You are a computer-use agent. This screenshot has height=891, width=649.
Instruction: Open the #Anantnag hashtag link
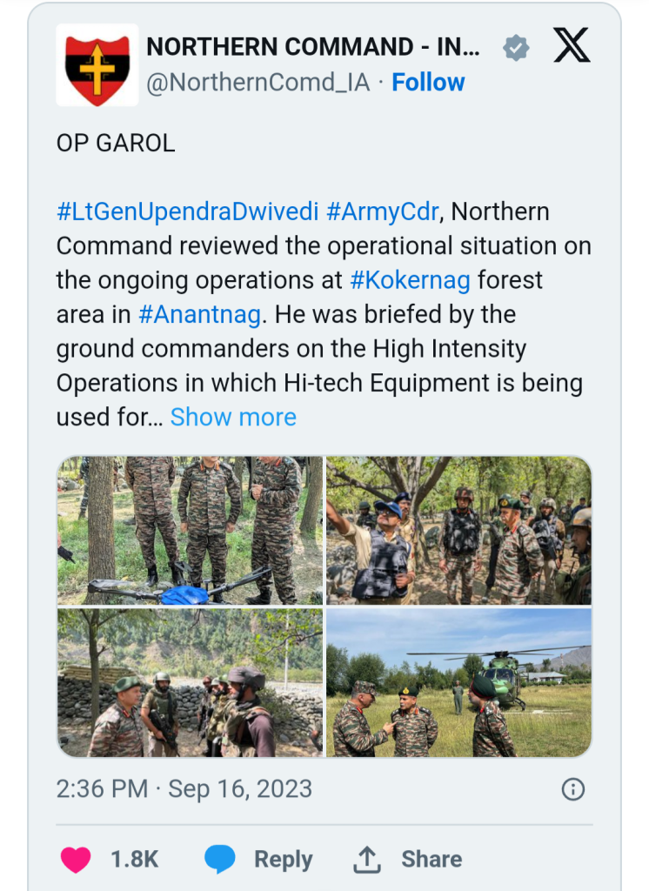(x=199, y=315)
